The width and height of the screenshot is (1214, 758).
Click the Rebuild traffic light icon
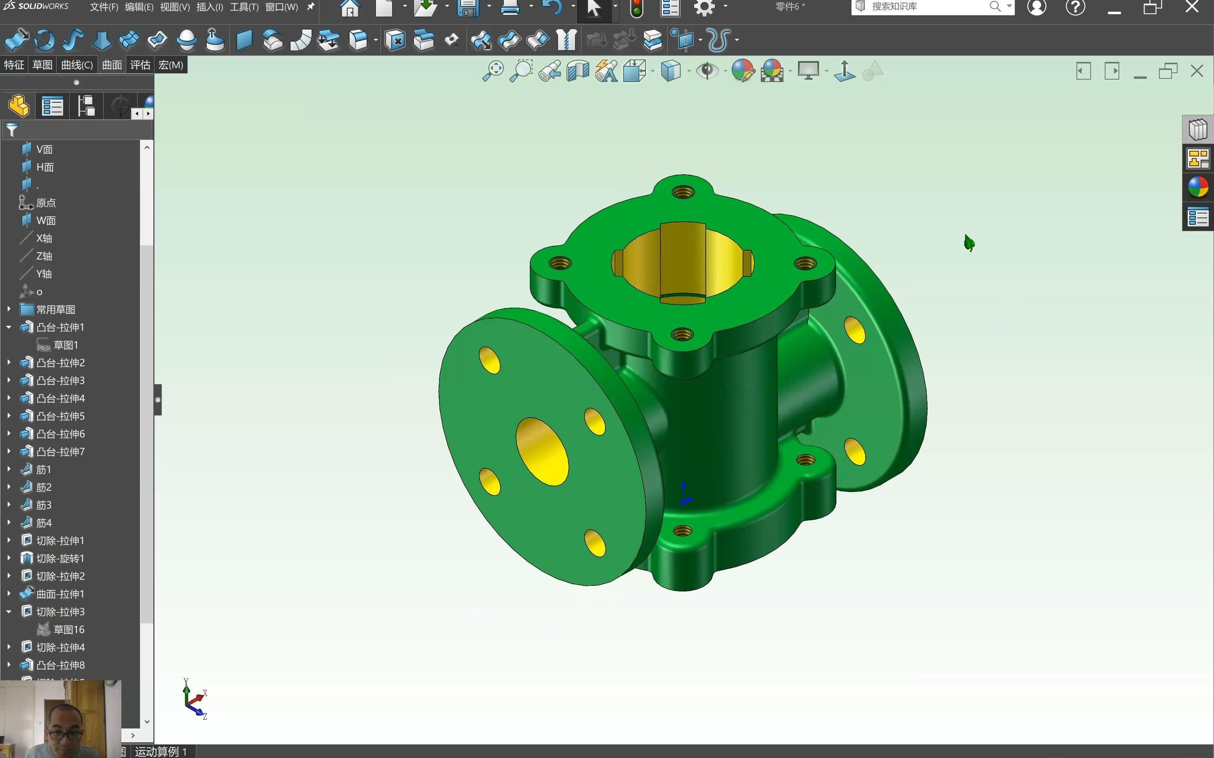tap(637, 8)
